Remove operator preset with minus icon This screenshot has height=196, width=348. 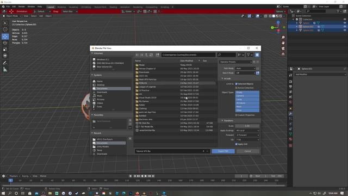click(x=258, y=62)
